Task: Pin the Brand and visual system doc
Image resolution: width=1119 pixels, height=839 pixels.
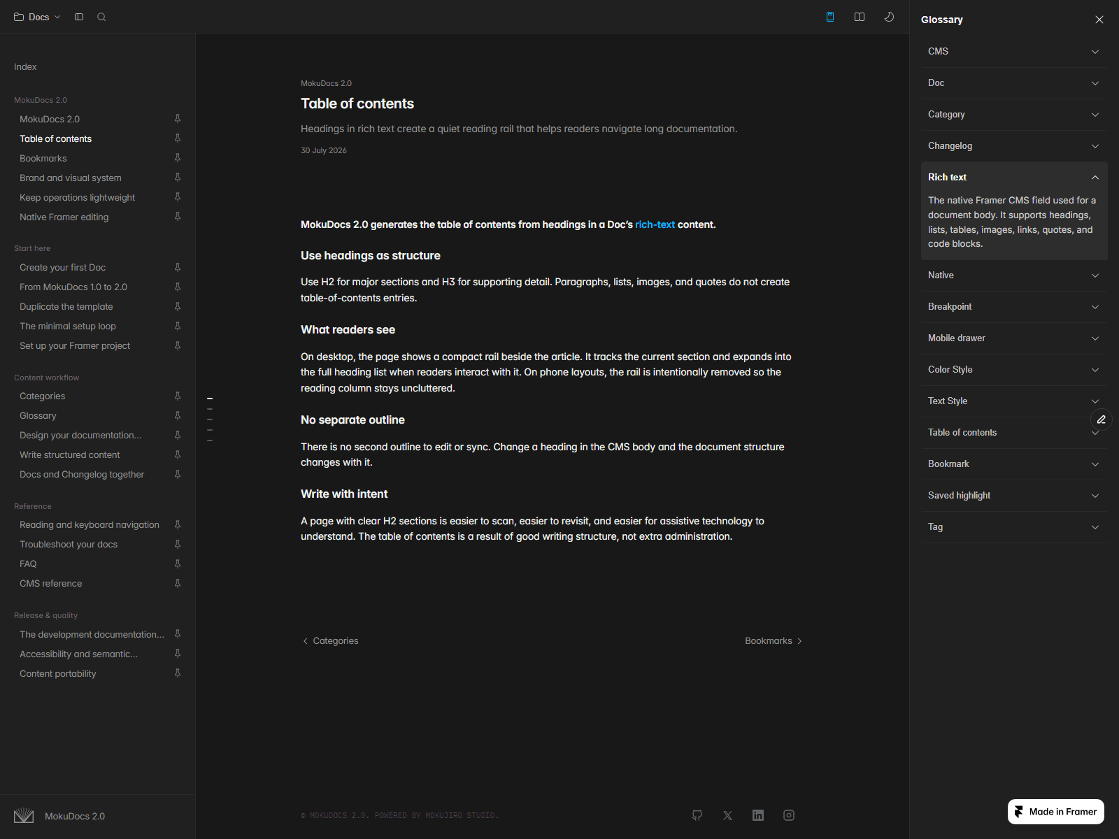Action: (178, 178)
